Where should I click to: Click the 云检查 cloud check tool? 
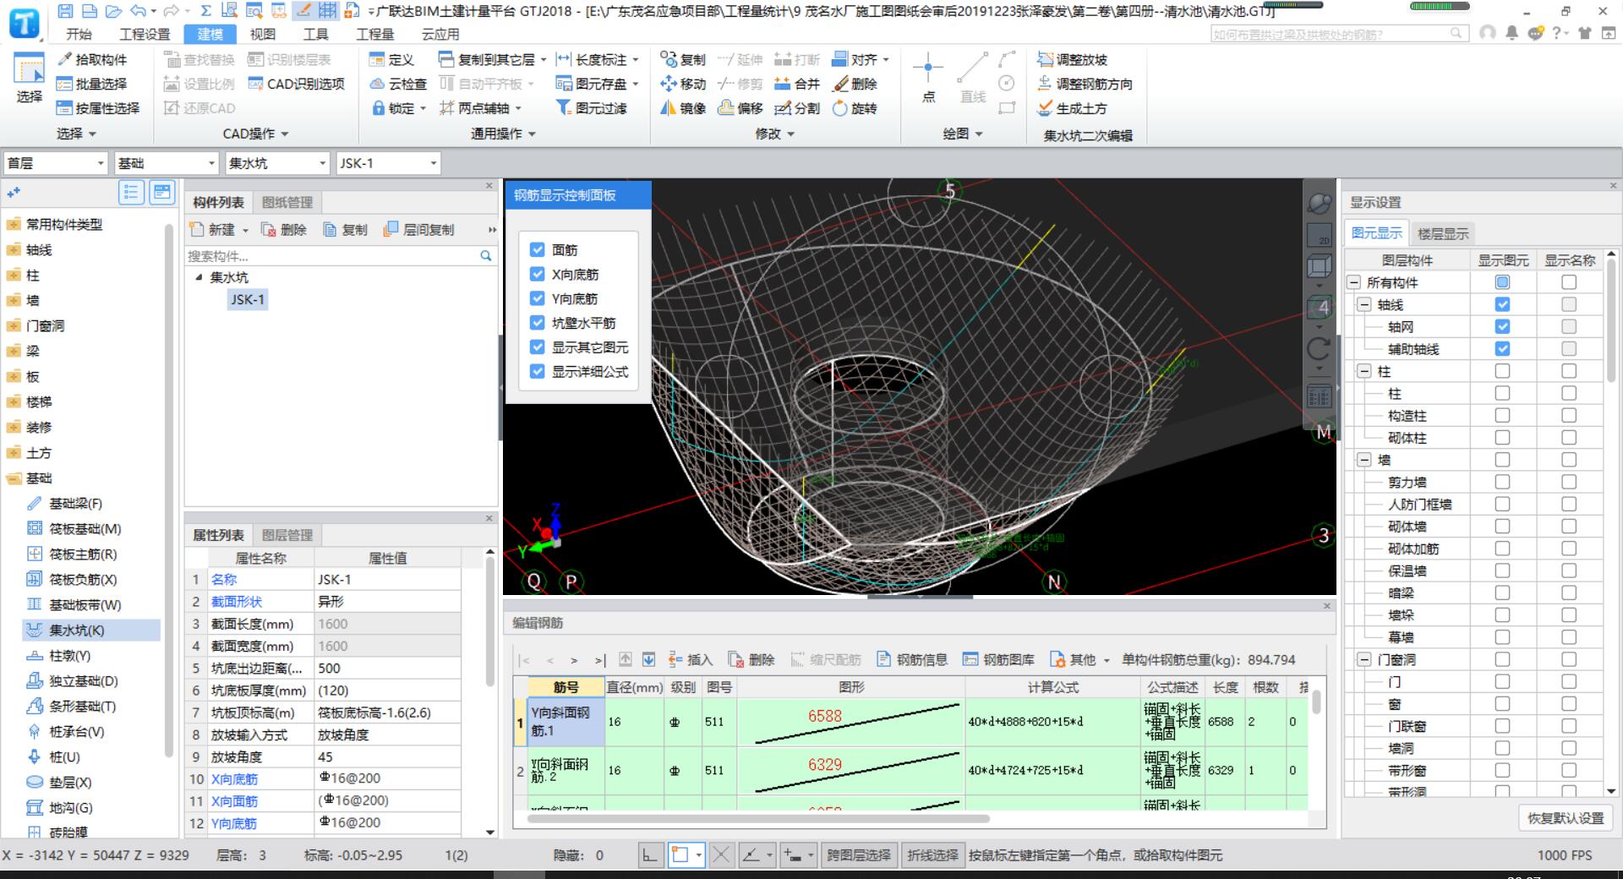[x=399, y=84]
